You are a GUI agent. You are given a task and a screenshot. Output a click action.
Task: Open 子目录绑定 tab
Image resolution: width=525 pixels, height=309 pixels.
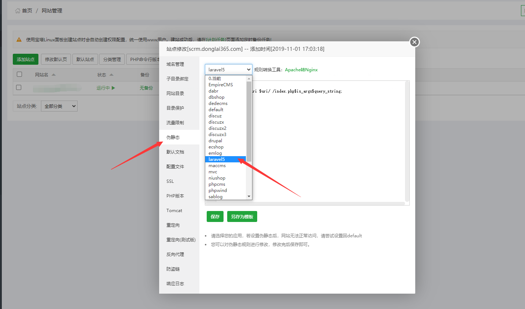click(x=179, y=79)
